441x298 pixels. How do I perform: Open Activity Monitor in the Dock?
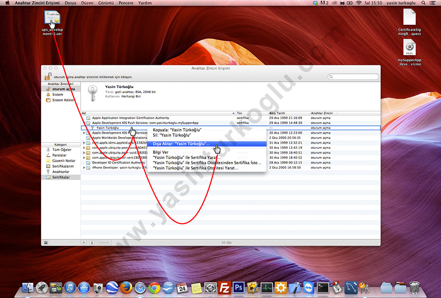pos(267,287)
